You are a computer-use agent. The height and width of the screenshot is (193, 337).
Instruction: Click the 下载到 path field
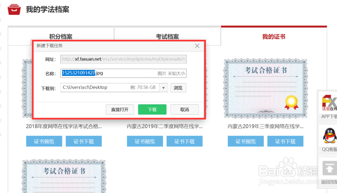(x=110, y=87)
